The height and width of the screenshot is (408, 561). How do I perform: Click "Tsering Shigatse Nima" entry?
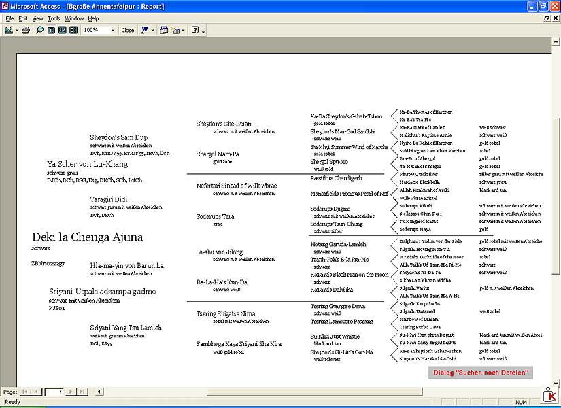tap(226, 314)
